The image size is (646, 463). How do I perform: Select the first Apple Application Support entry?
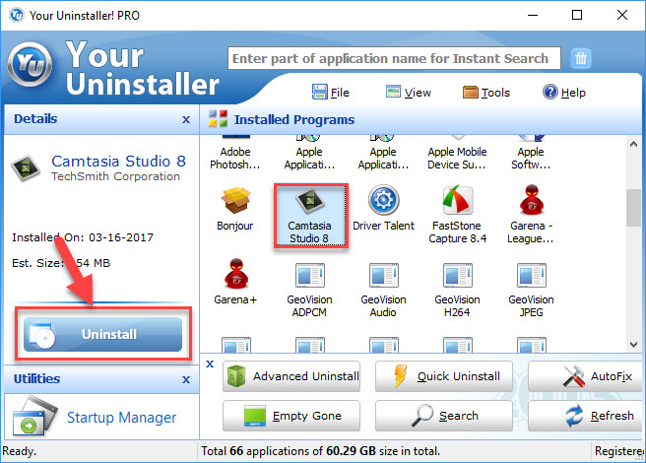(x=309, y=153)
